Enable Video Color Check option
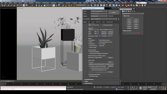167x94 pixels. pos(89,46)
